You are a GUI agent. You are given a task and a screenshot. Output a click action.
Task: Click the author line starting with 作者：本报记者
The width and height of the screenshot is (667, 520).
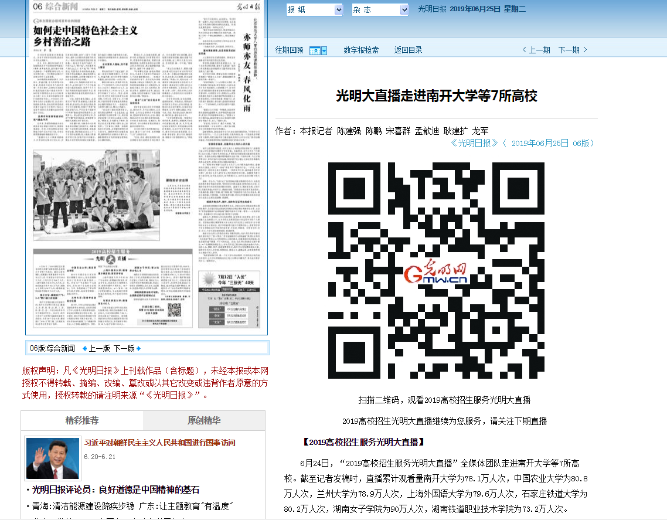[382, 131]
